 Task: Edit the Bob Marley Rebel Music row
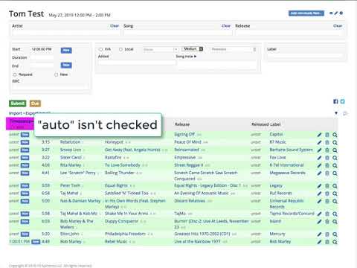(x=319, y=242)
